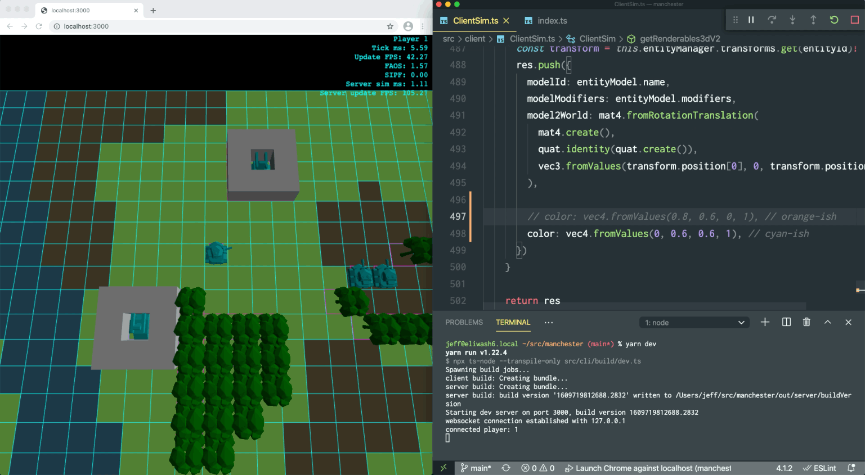The width and height of the screenshot is (865, 475).
Task: Open the terminal selector dropdown '1: node'
Action: (694, 323)
